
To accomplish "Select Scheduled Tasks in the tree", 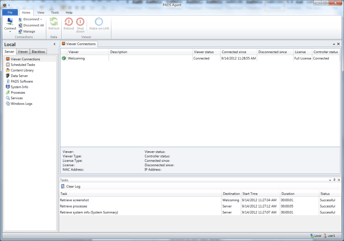I will pos(23,65).
